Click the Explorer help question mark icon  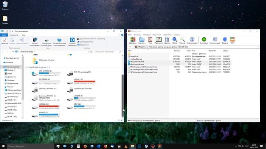(122, 35)
